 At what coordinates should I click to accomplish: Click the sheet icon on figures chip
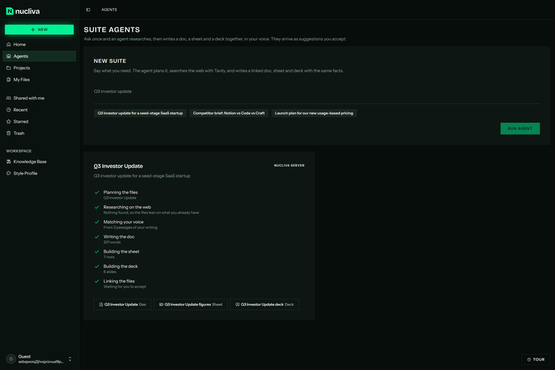tap(161, 305)
